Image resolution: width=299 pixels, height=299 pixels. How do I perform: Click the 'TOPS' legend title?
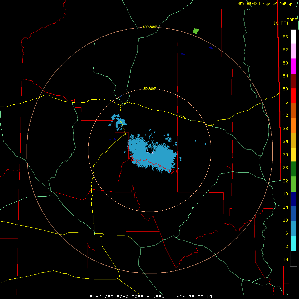[292, 20]
